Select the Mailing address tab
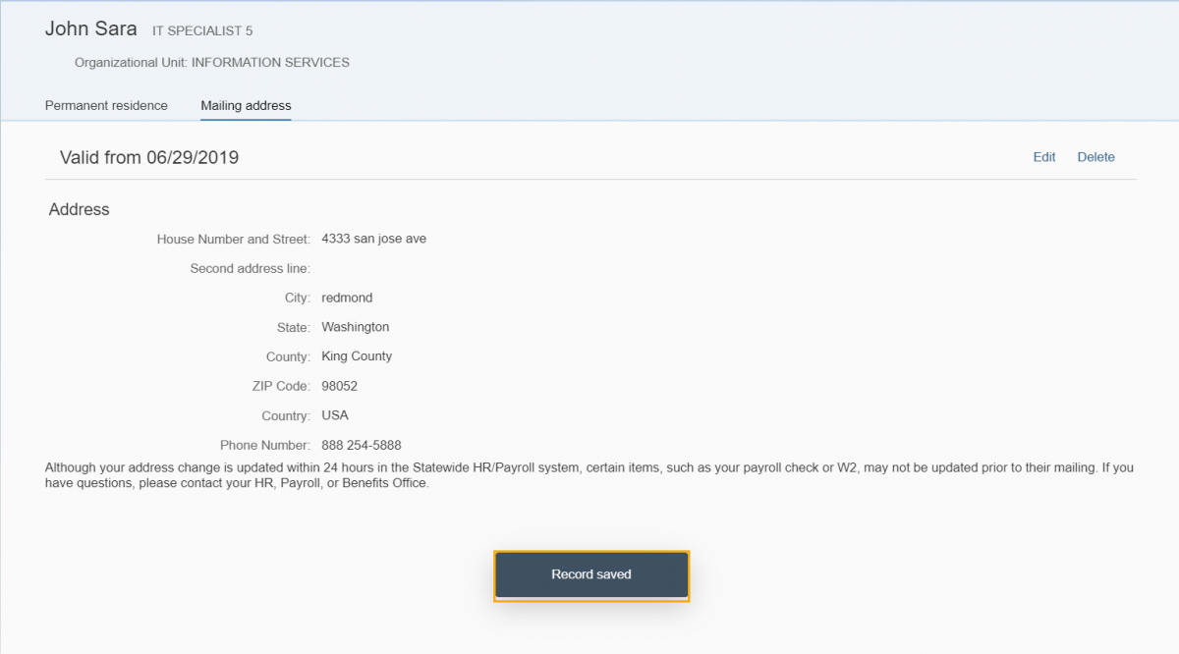 (246, 105)
